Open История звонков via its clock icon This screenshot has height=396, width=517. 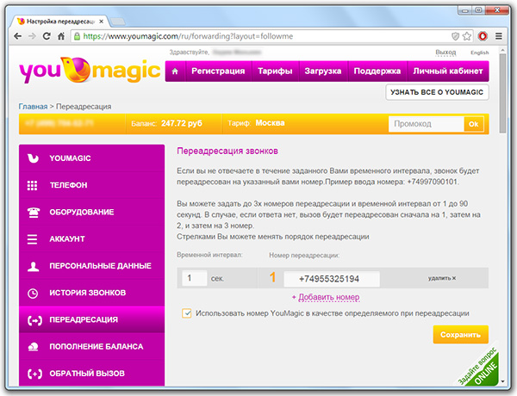pos(33,293)
